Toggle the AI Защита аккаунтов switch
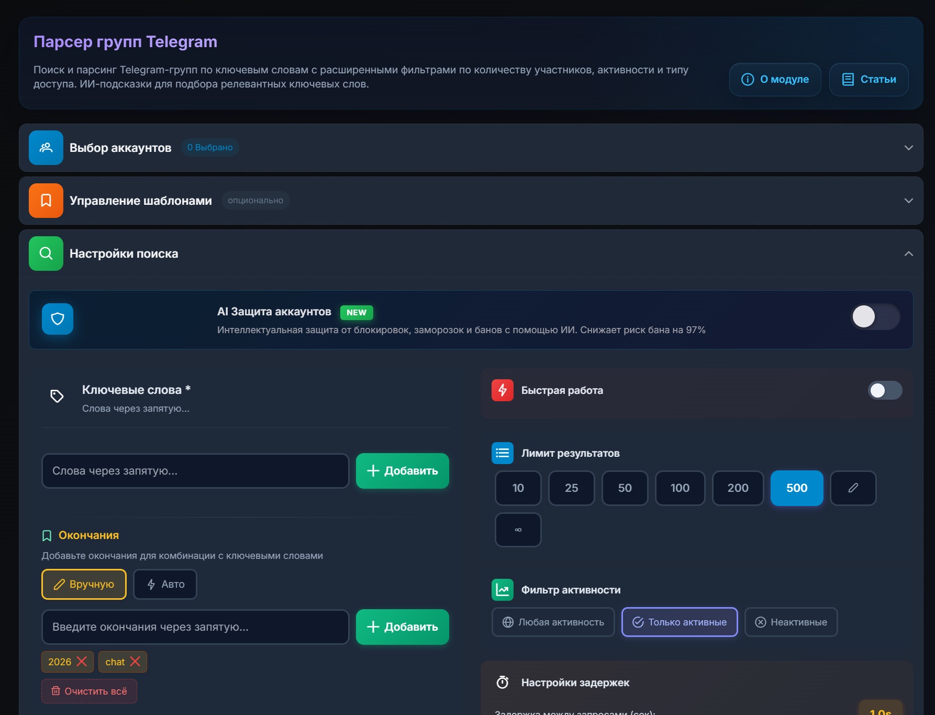This screenshot has width=935, height=715. point(876,316)
